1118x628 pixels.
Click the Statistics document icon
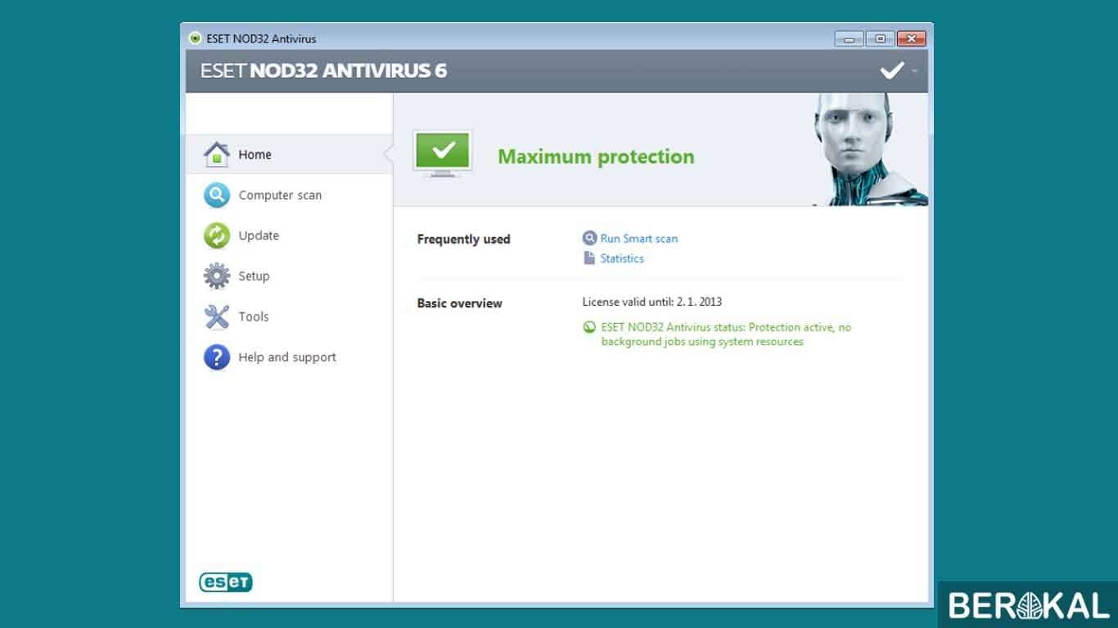click(x=589, y=258)
